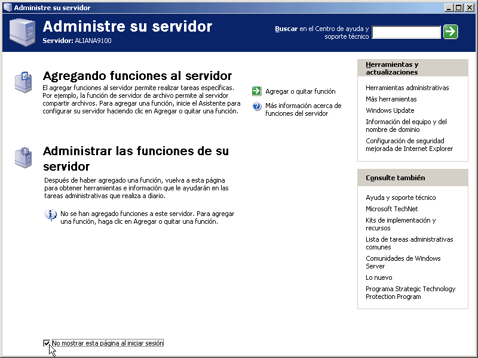Click the green search arrow button

point(451,32)
